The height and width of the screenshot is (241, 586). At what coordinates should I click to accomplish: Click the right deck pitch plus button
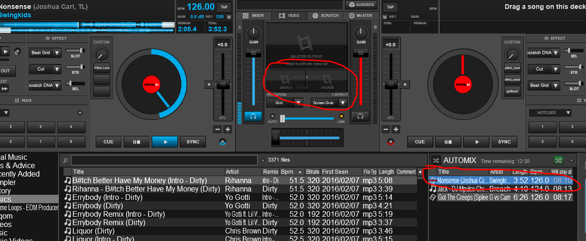pos(395,129)
